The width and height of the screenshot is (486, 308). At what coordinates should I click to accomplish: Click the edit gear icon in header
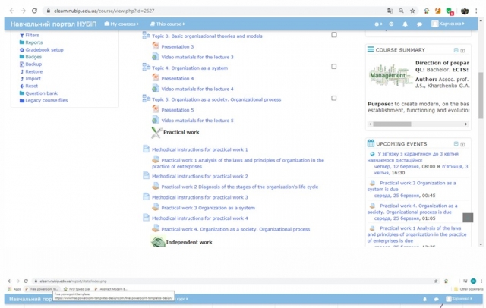[x=377, y=24]
